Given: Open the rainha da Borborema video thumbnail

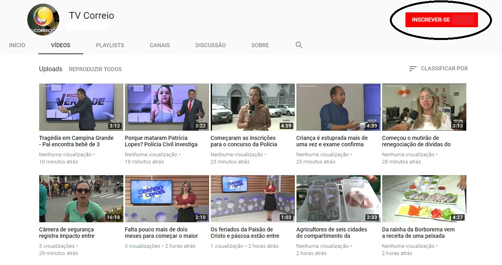Looking at the screenshot, I should [x=424, y=199].
